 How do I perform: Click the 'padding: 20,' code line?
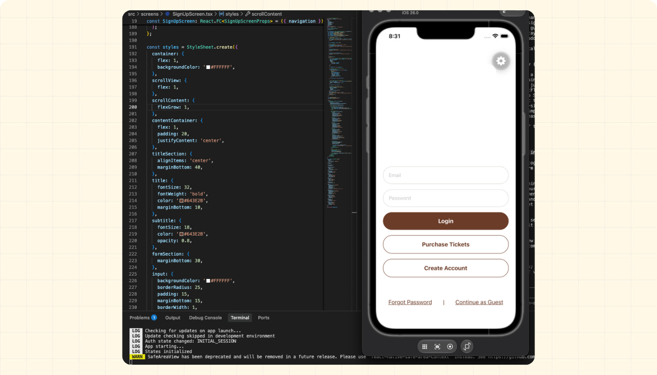pyautogui.click(x=173, y=134)
